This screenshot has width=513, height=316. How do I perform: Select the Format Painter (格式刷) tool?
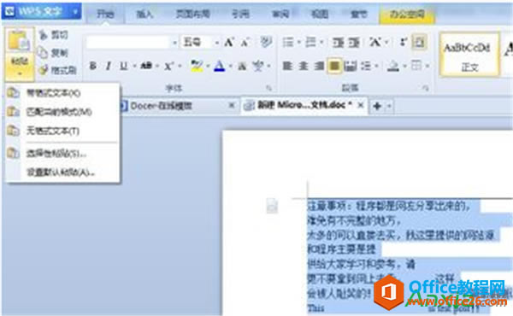point(57,69)
